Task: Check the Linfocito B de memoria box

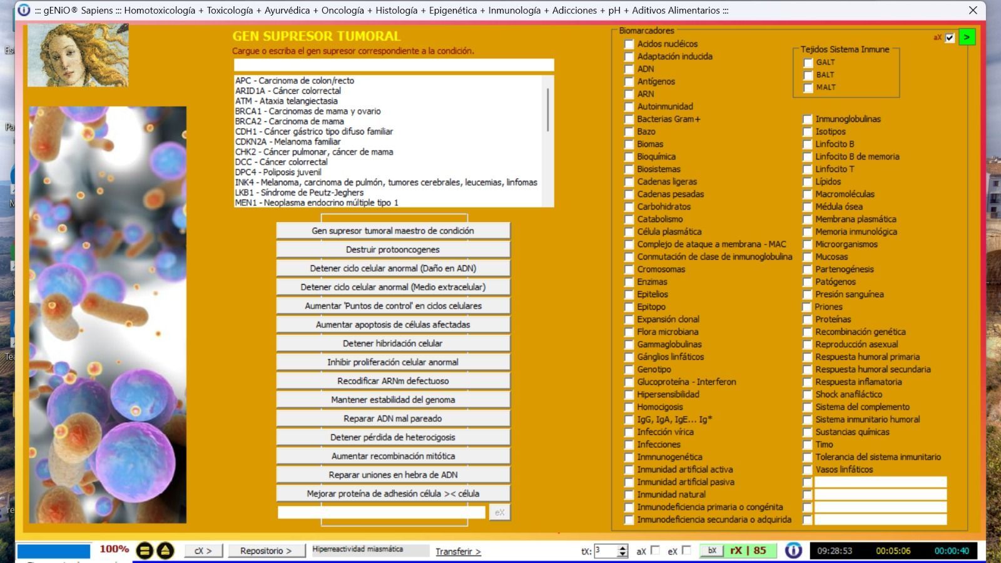Action: [807, 156]
